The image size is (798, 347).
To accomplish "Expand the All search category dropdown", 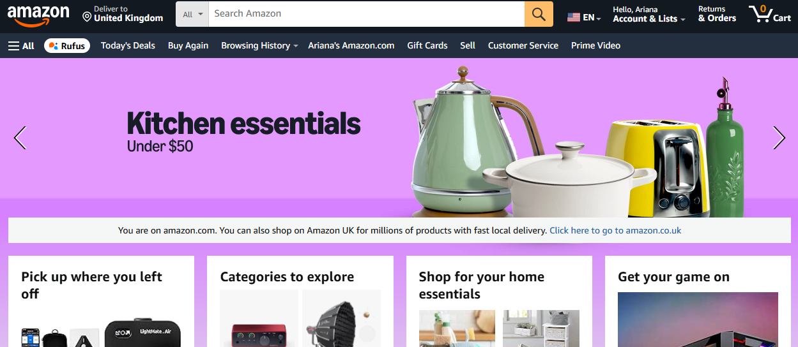I will click(x=192, y=14).
